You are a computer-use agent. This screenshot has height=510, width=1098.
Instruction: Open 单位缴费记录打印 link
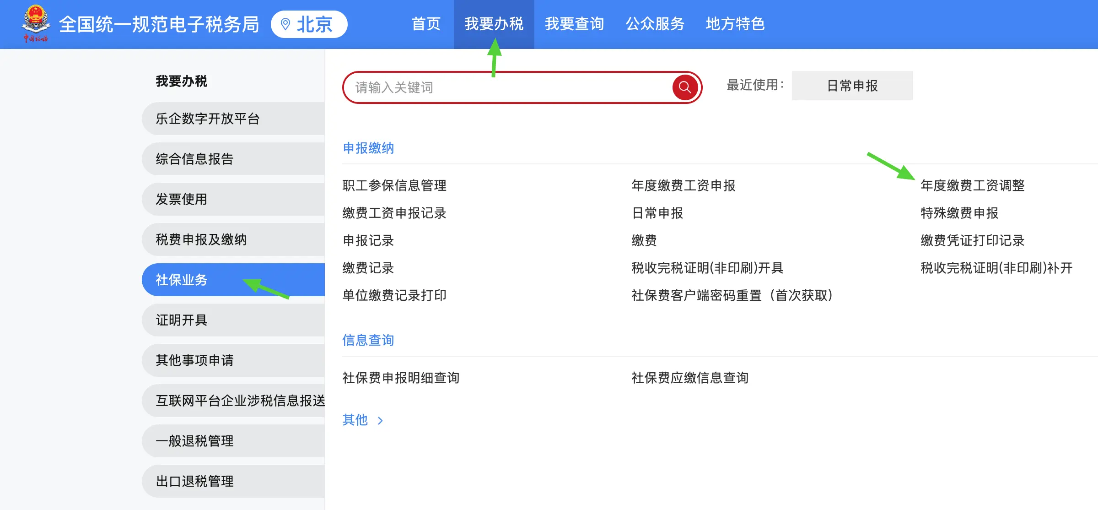click(x=394, y=295)
